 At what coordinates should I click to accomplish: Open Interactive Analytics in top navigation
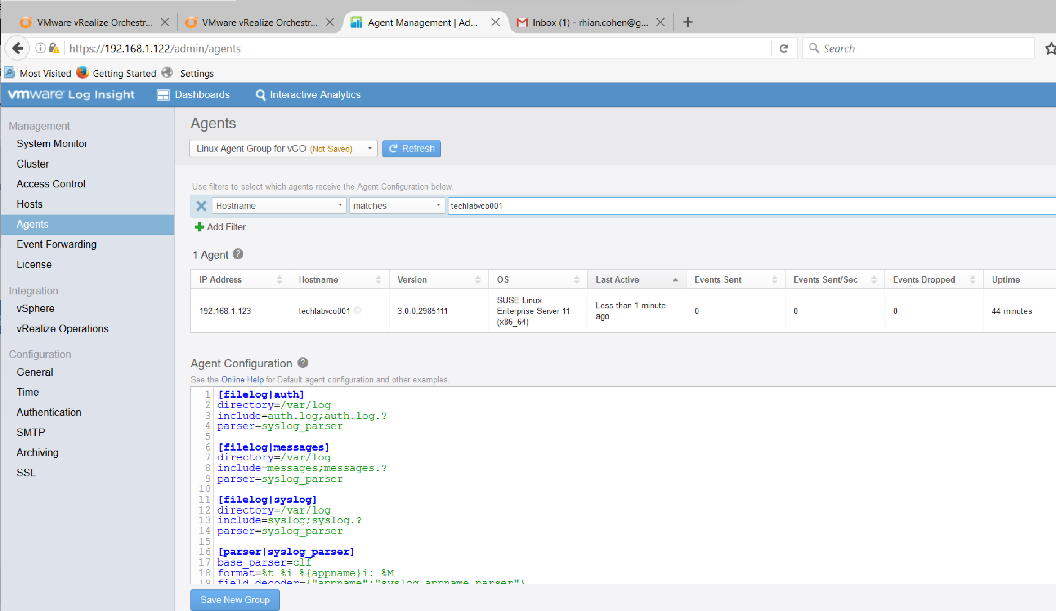click(x=308, y=95)
